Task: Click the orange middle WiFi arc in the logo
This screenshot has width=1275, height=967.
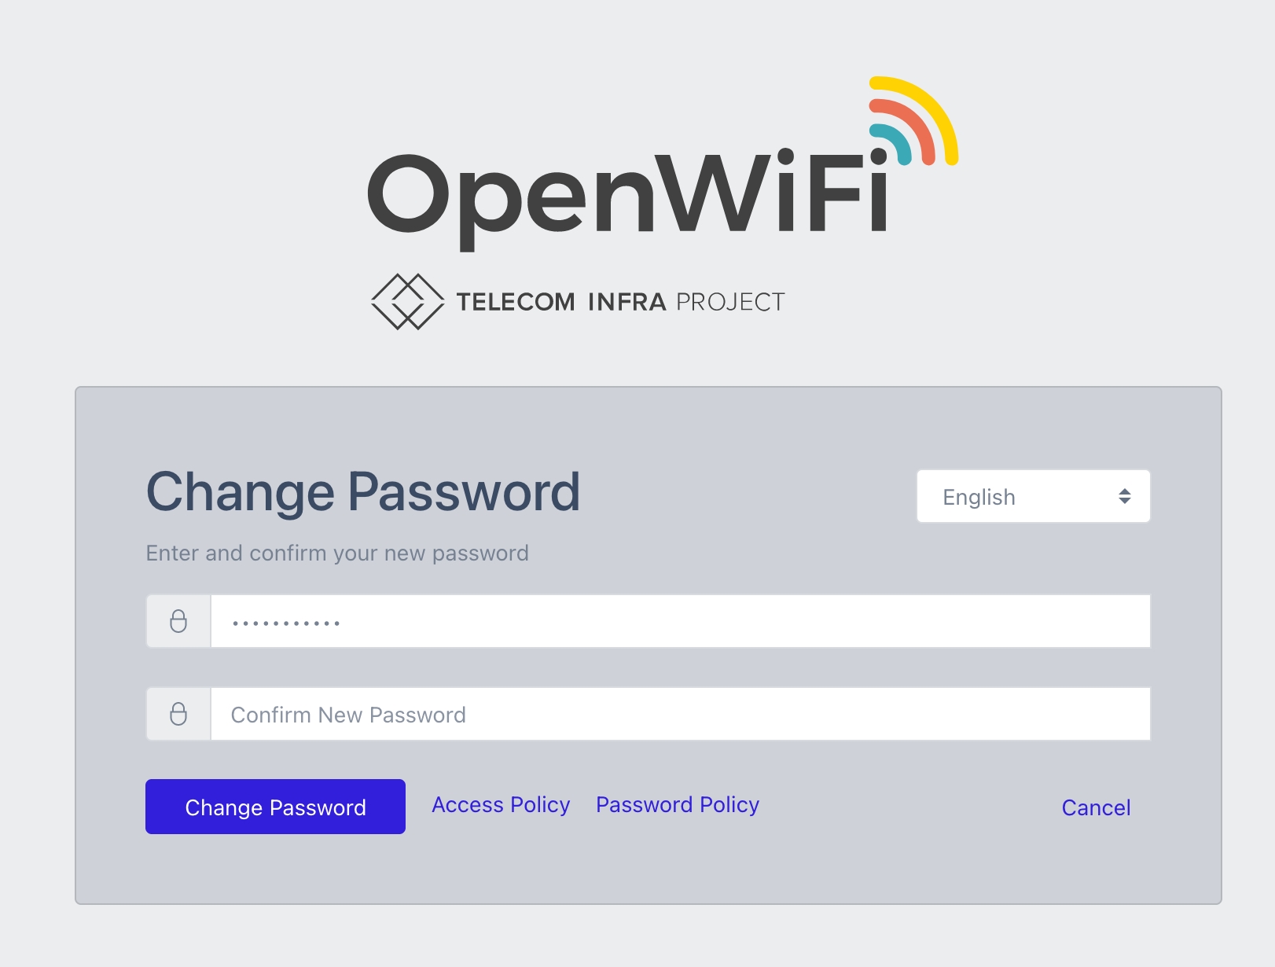Action: tap(917, 126)
